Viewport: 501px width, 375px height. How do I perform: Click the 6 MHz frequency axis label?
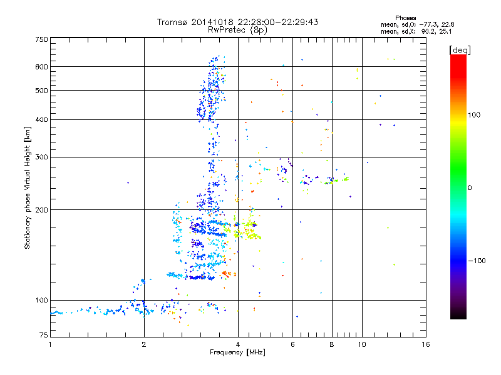[292, 345]
